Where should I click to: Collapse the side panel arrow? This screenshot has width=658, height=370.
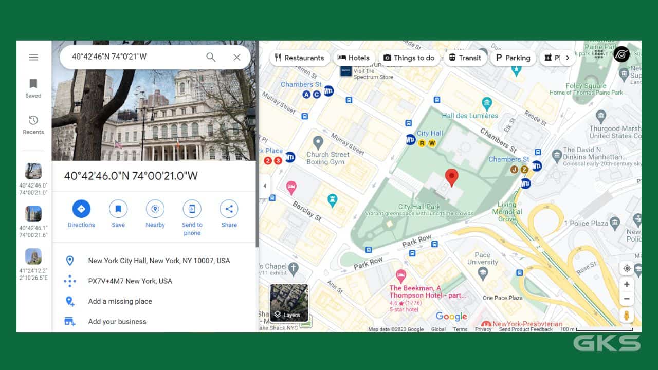(x=265, y=186)
